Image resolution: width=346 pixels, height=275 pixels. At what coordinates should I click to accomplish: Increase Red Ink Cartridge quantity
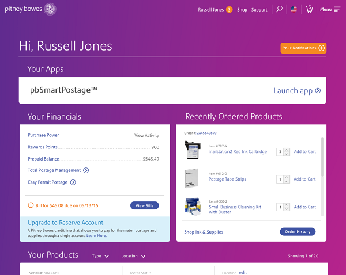coord(287,150)
